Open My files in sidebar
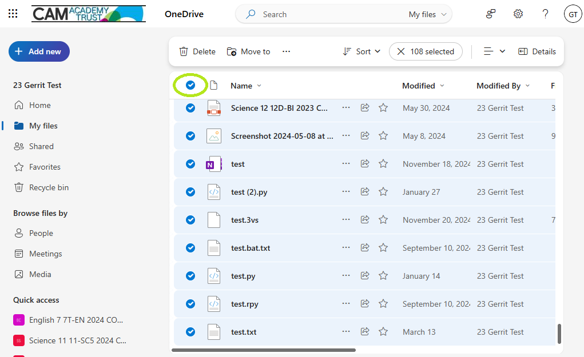584x357 pixels. (x=36, y=126)
